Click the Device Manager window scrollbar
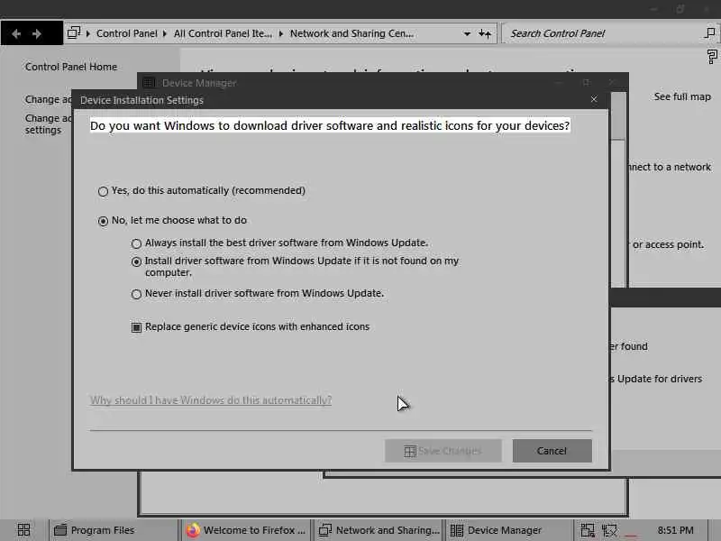The width and height of the screenshot is (721, 541). (618, 188)
